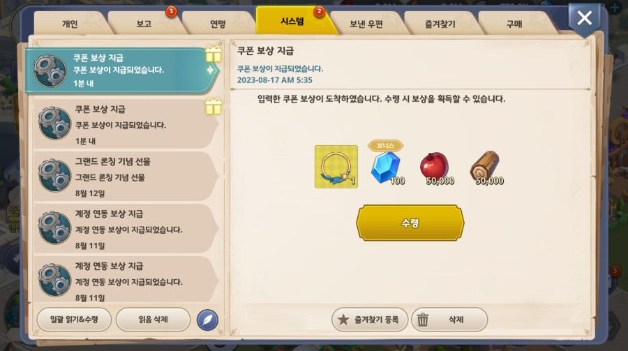Image resolution: width=628 pixels, height=351 pixels.
Task: Claim rewards with the yellow 수령 button
Action: coord(410,223)
